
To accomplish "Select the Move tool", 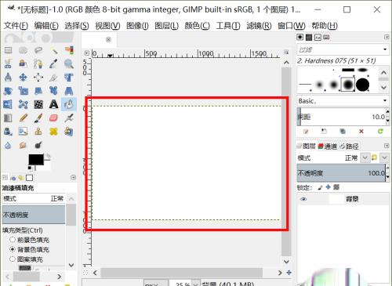I will [x=23, y=77].
